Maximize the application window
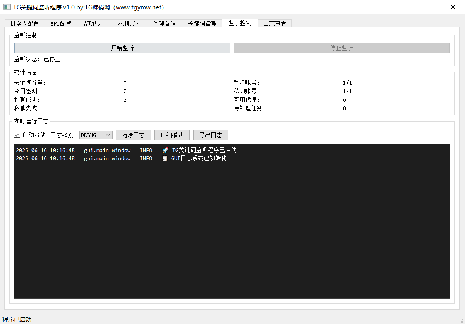This screenshot has height=324, width=465. point(430,7)
